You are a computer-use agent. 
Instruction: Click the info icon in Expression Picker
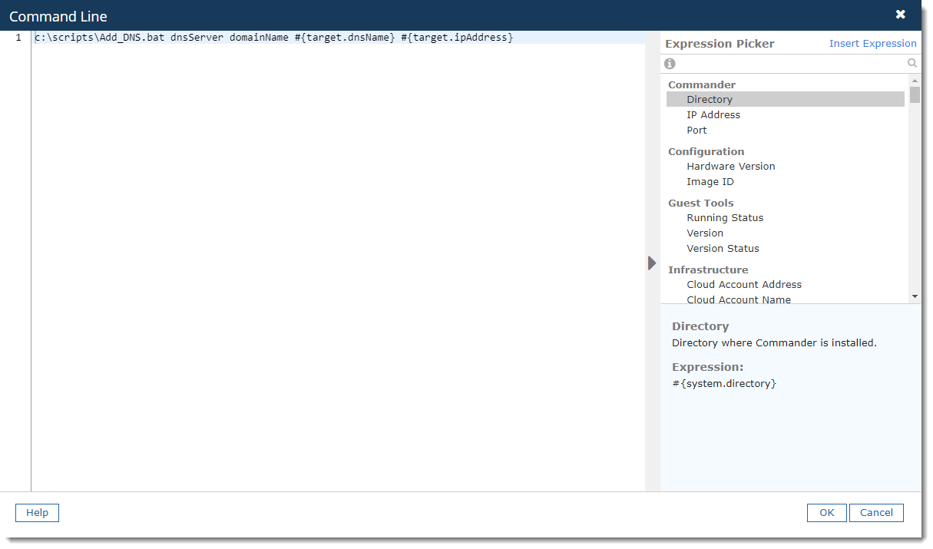[x=670, y=64]
